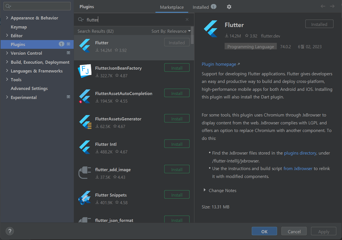Click OK to confirm settings
This screenshot has width=342, height=240.
point(264,232)
